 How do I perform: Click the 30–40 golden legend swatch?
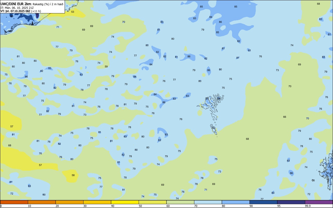click(x=97, y=202)
